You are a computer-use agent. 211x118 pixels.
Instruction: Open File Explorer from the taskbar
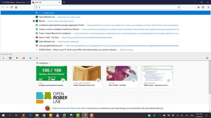click(x=37, y=115)
